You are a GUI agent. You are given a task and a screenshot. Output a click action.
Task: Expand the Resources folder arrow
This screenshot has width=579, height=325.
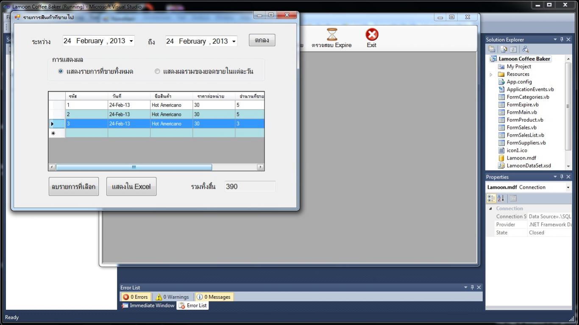point(491,74)
